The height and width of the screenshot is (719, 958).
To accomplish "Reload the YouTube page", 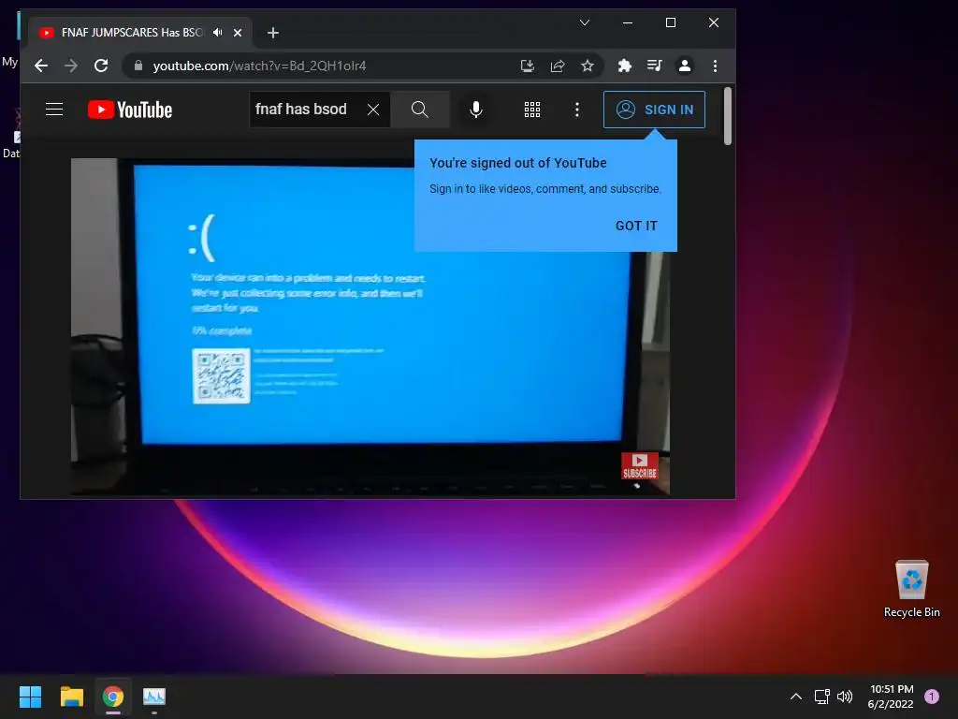I will pos(101,66).
